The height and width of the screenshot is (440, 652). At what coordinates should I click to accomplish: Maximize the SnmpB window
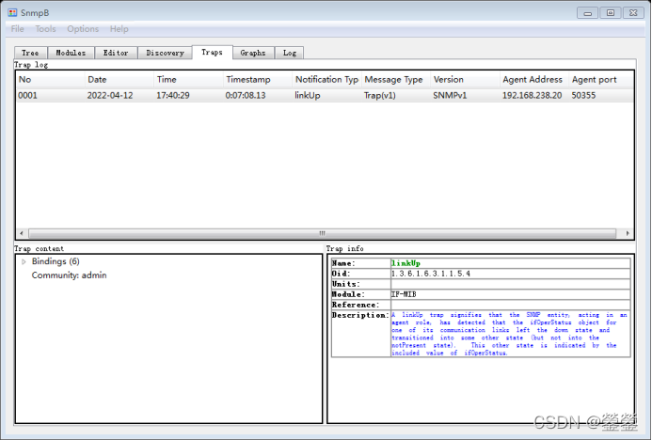[610, 13]
